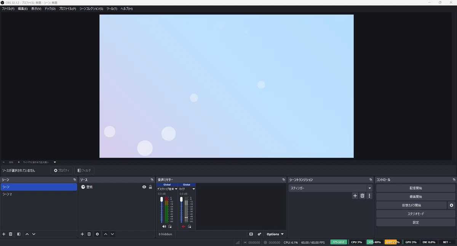
Task: Open scene filters icon in the シーン dock
Action: (x=19, y=234)
